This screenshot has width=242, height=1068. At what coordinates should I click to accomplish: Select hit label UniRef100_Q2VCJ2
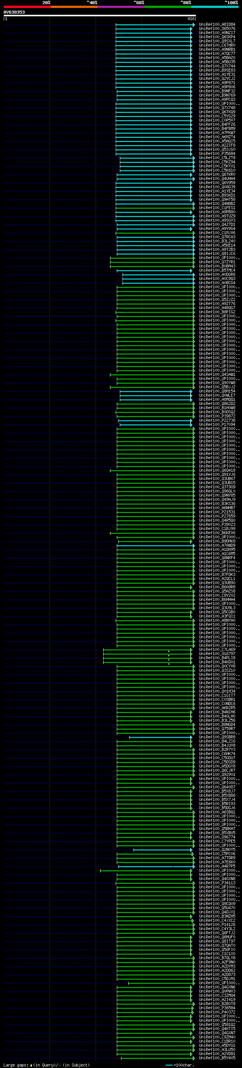coord(217,79)
